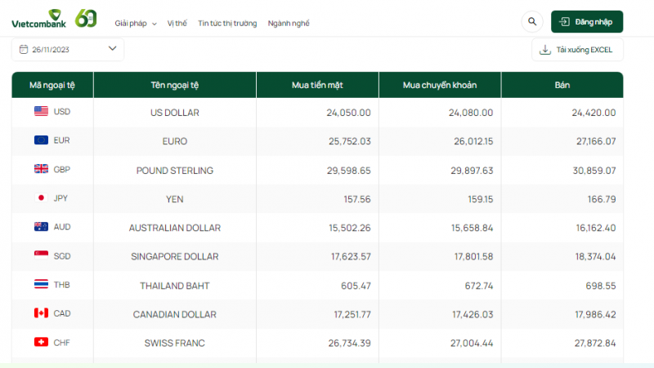
Task: Click the Japan flag icon for JPY
Action: (41, 198)
